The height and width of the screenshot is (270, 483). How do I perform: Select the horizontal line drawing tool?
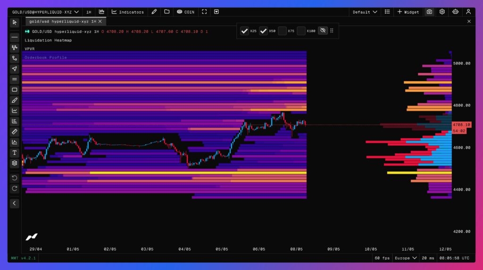coord(15,37)
